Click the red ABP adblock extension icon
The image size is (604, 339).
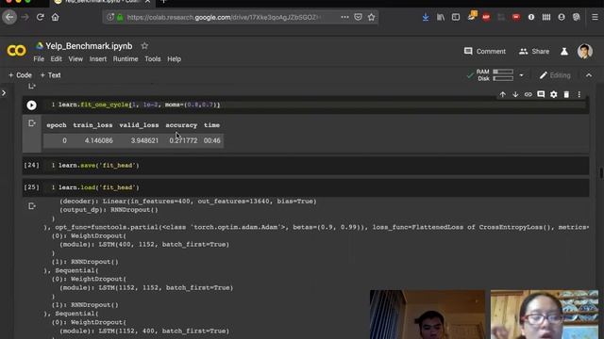[x=486, y=17]
